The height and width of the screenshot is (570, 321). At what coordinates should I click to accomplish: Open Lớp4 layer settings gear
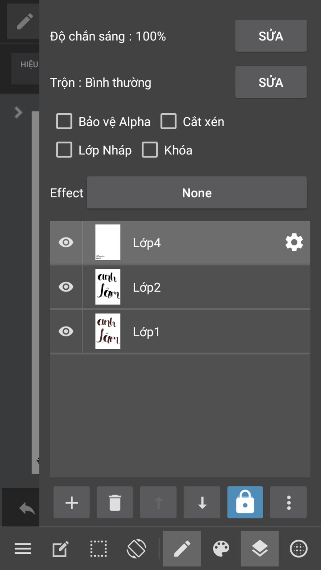(294, 242)
